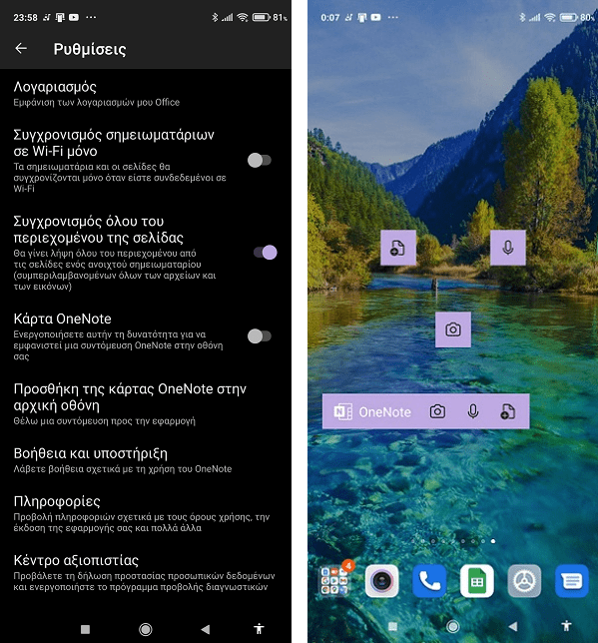This screenshot has height=643, width=598.
Task: Toggle Wi-Fi only notebook sync switch
Action: point(260,160)
